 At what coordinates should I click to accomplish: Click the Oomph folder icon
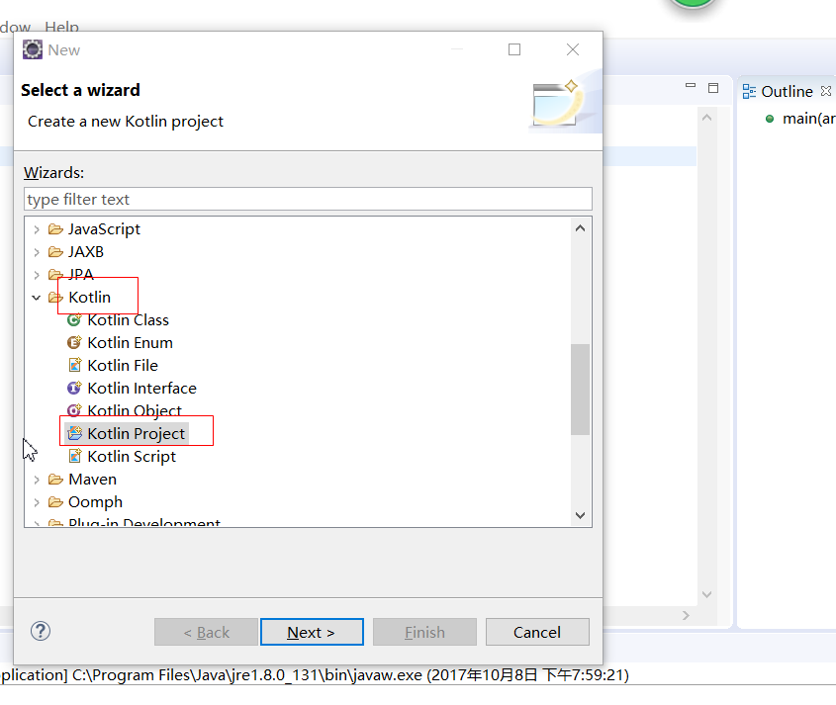point(55,502)
